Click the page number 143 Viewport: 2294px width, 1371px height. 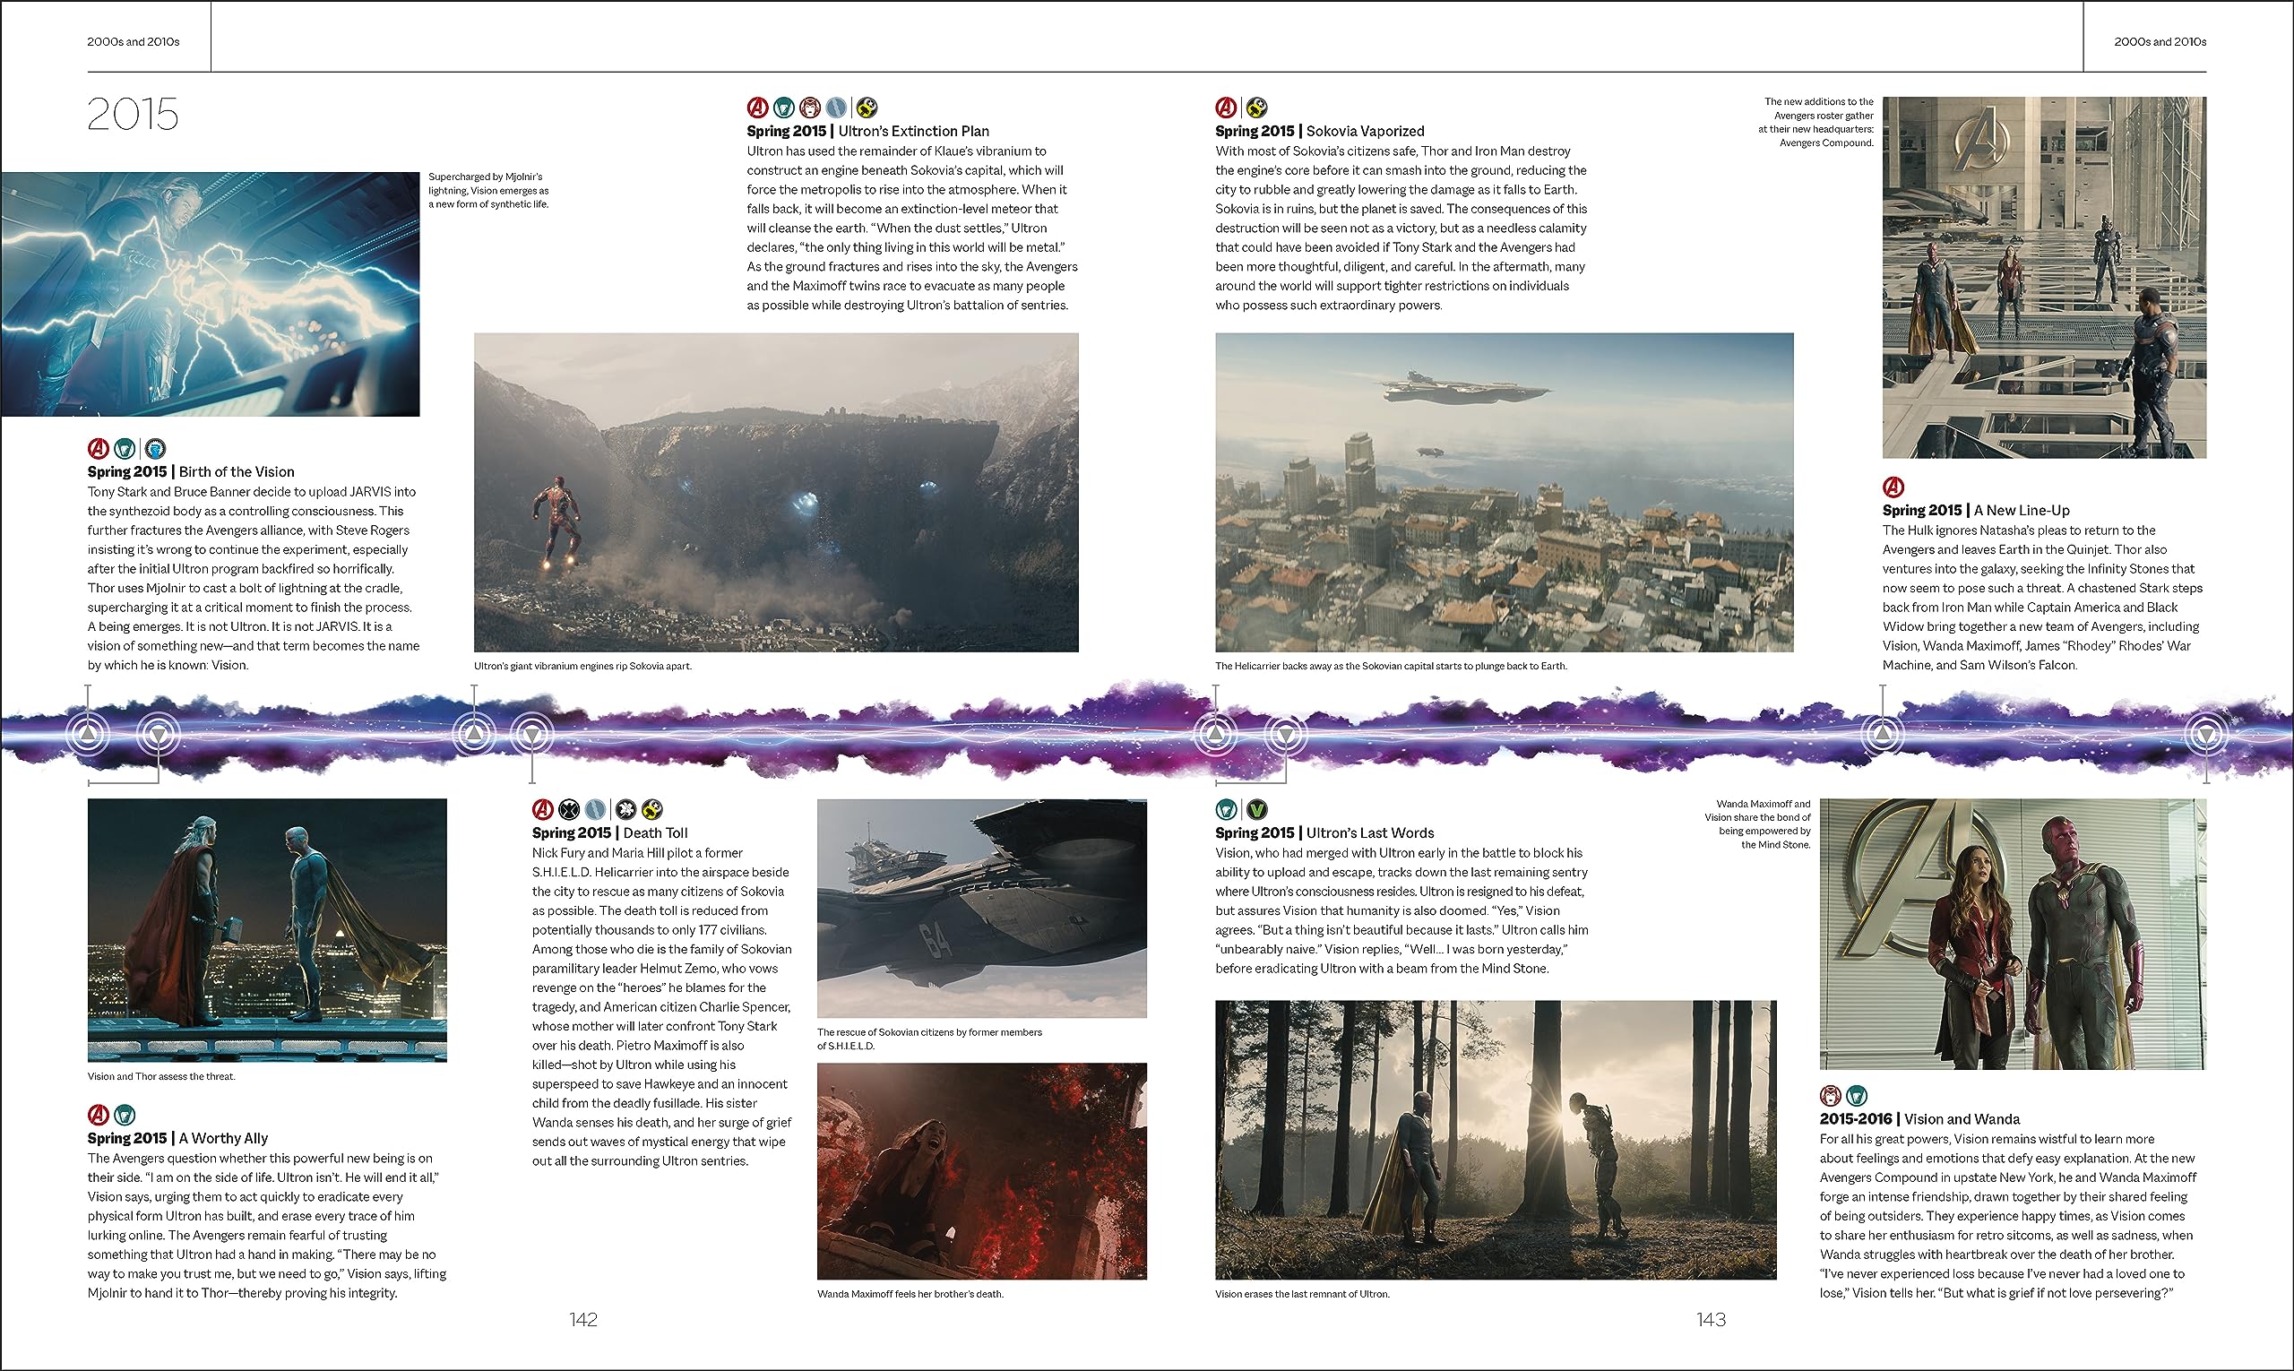[x=1711, y=1320]
